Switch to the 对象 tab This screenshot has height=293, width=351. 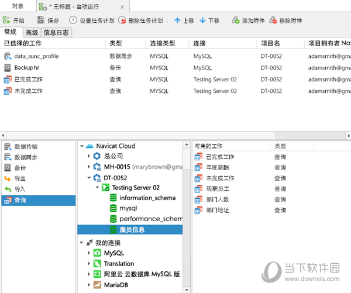coord(18,6)
